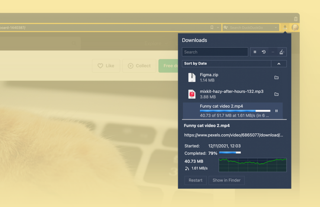This screenshot has height=207, width=320.
Task: Click the 1.61 MB/s speed gauge icon
Action: [x=187, y=168]
